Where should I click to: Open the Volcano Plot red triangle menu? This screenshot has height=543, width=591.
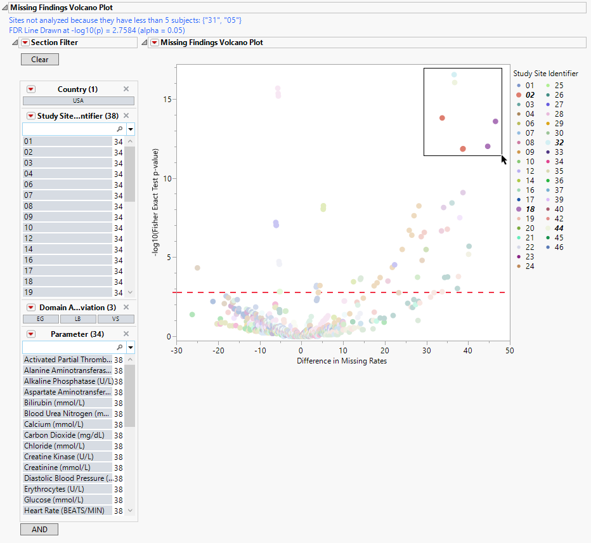coord(154,43)
